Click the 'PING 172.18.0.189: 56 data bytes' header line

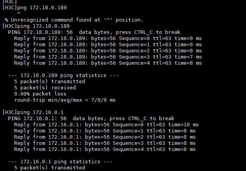click(x=94, y=32)
